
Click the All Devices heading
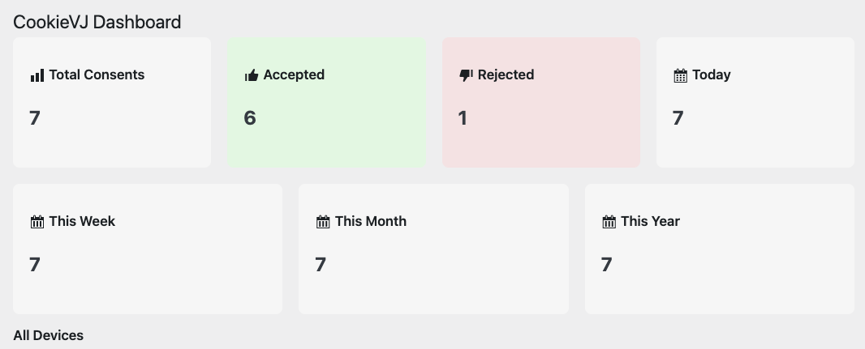click(x=49, y=335)
